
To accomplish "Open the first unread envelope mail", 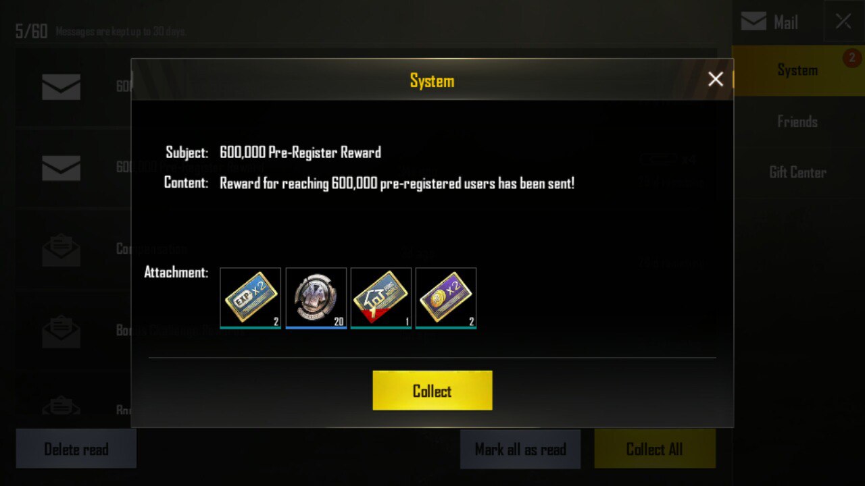I will [x=61, y=87].
